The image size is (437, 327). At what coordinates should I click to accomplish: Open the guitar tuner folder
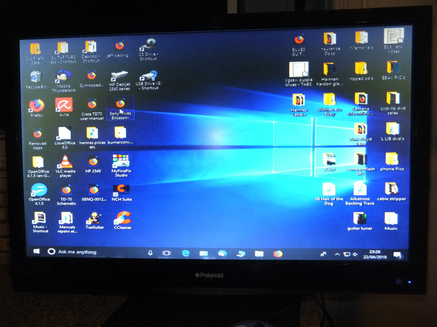tap(360, 221)
